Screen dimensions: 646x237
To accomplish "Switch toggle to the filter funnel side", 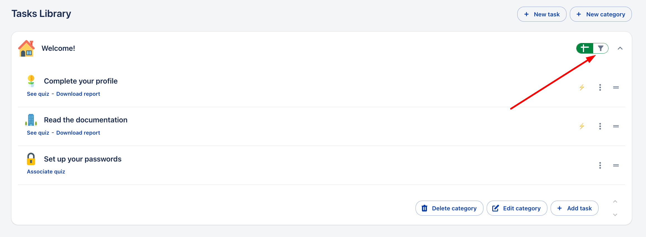I will (601, 48).
